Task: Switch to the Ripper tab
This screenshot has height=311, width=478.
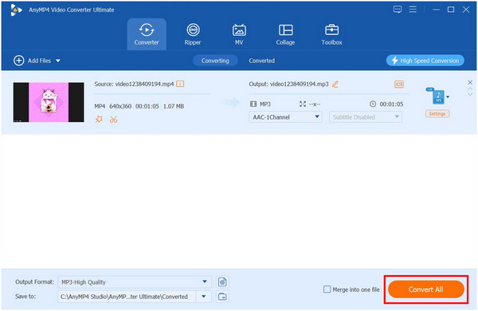Action: click(x=193, y=34)
